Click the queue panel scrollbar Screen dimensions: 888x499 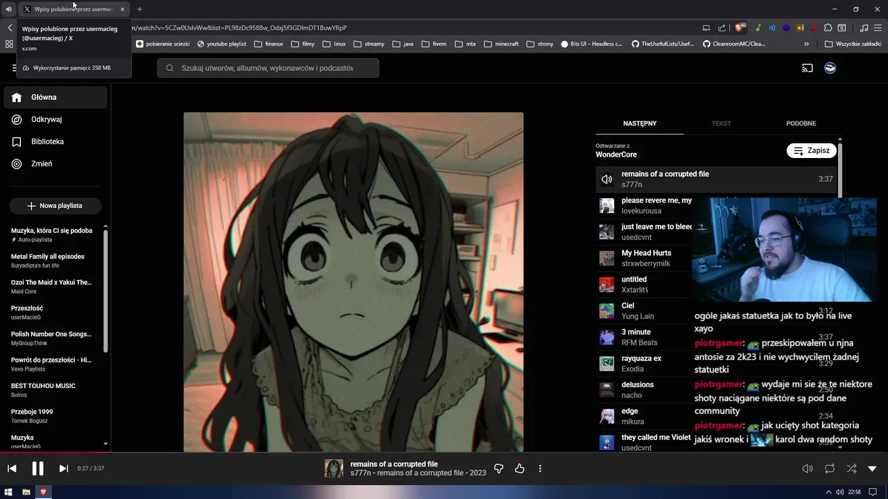pyautogui.click(x=840, y=170)
